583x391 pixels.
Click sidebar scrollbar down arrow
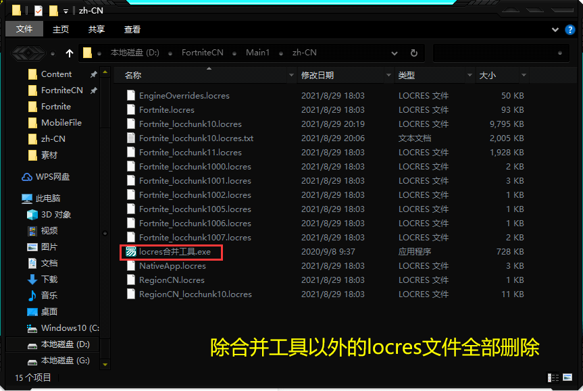[105, 364]
